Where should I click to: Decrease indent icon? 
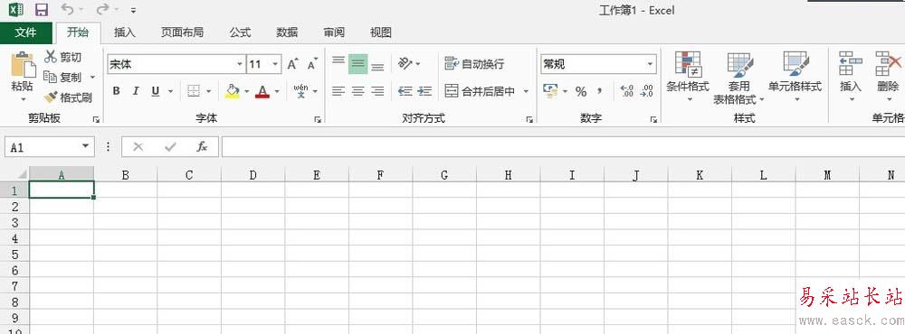click(x=405, y=91)
